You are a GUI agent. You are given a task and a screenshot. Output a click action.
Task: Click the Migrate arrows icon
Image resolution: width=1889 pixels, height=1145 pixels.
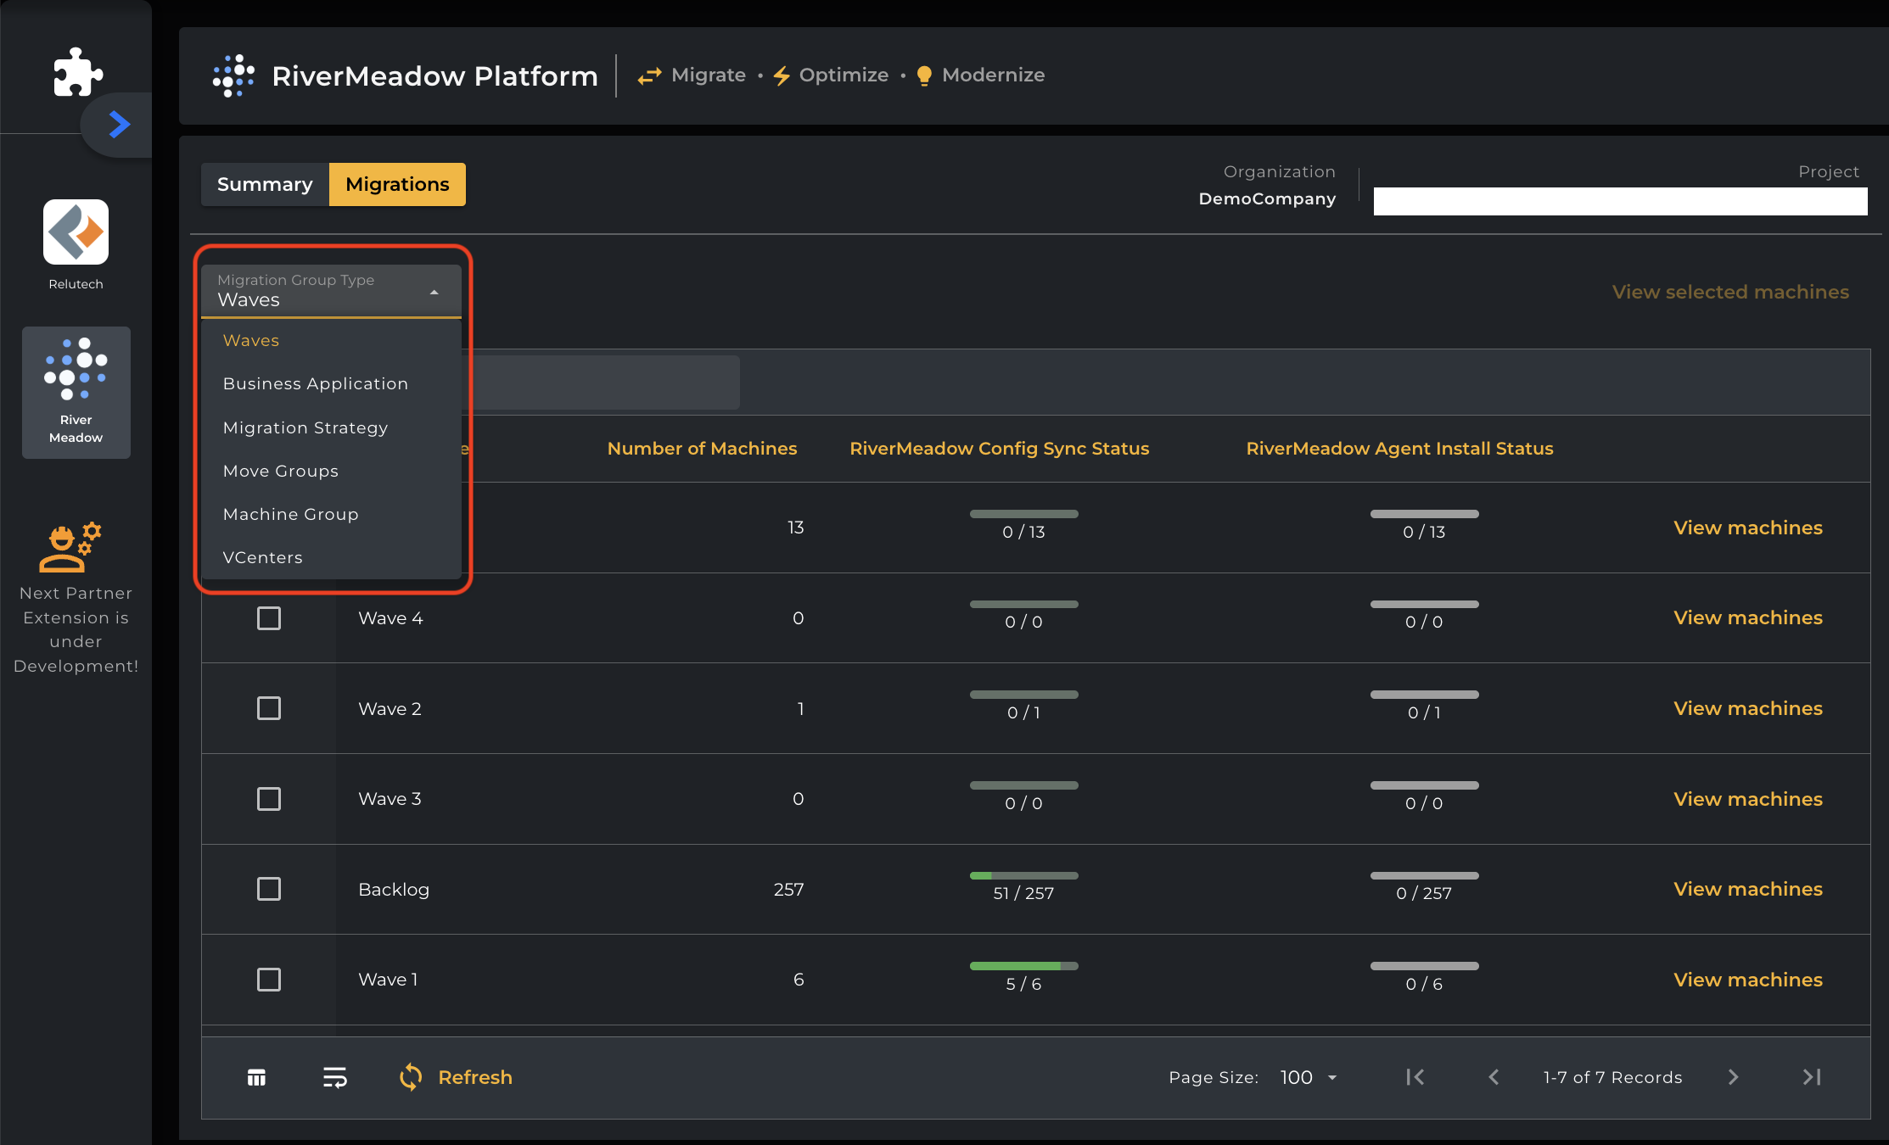pos(649,76)
